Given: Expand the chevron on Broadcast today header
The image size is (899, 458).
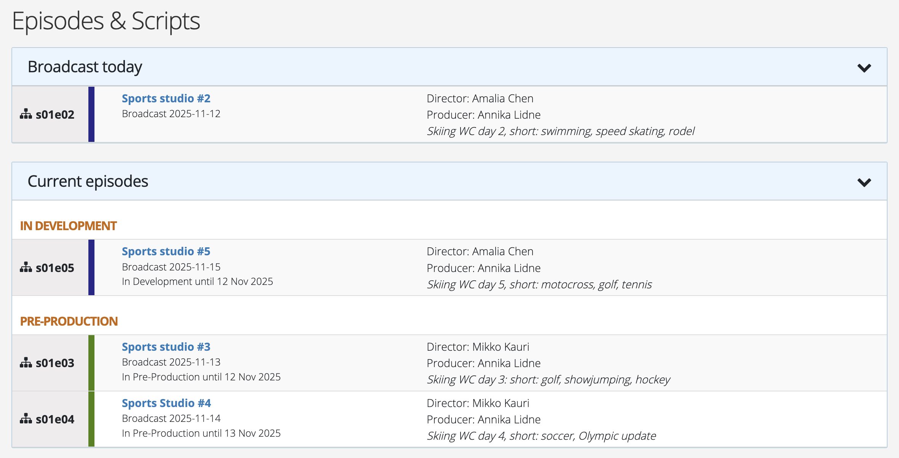Looking at the screenshot, I should pos(865,67).
